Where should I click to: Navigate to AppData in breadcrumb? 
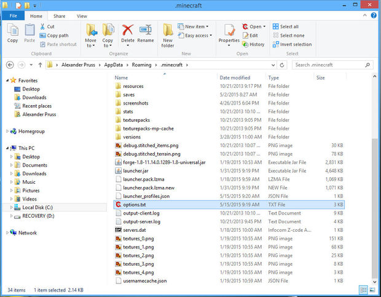click(x=114, y=65)
